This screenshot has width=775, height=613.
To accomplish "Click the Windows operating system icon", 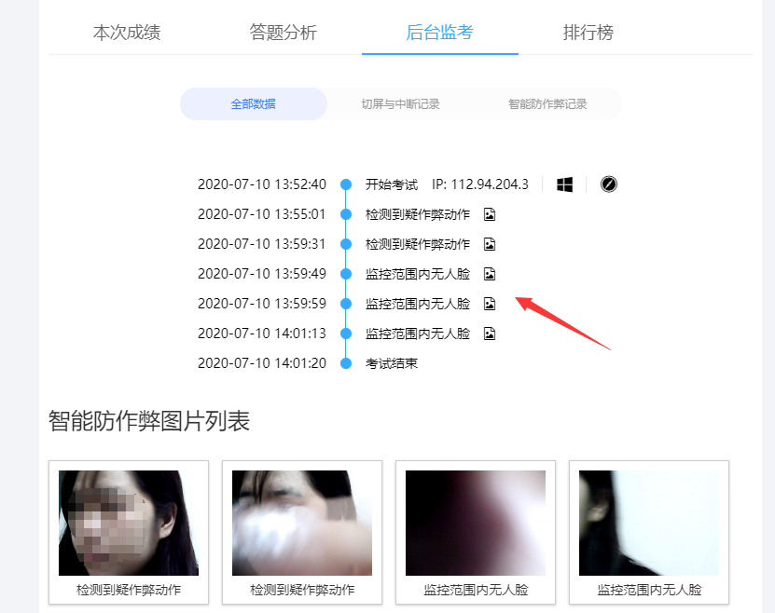I will click(562, 184).
